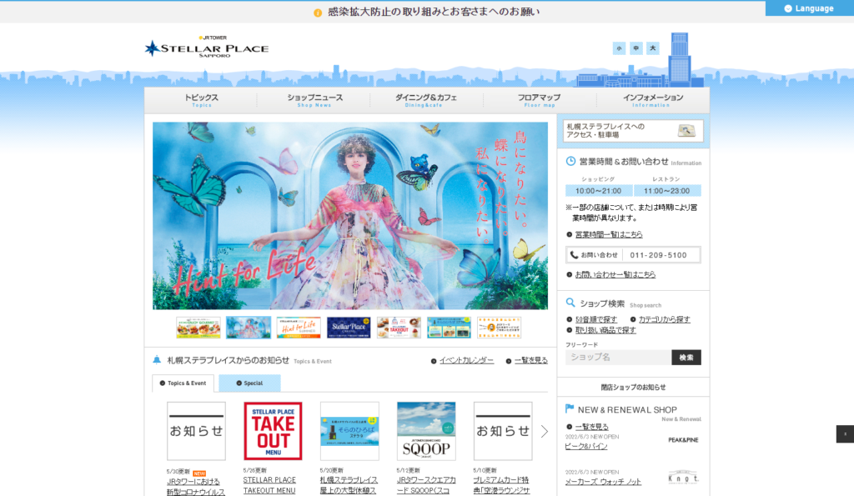Click the news carousel next arrow
Viewport: 854px width, 496px height.
545,431
